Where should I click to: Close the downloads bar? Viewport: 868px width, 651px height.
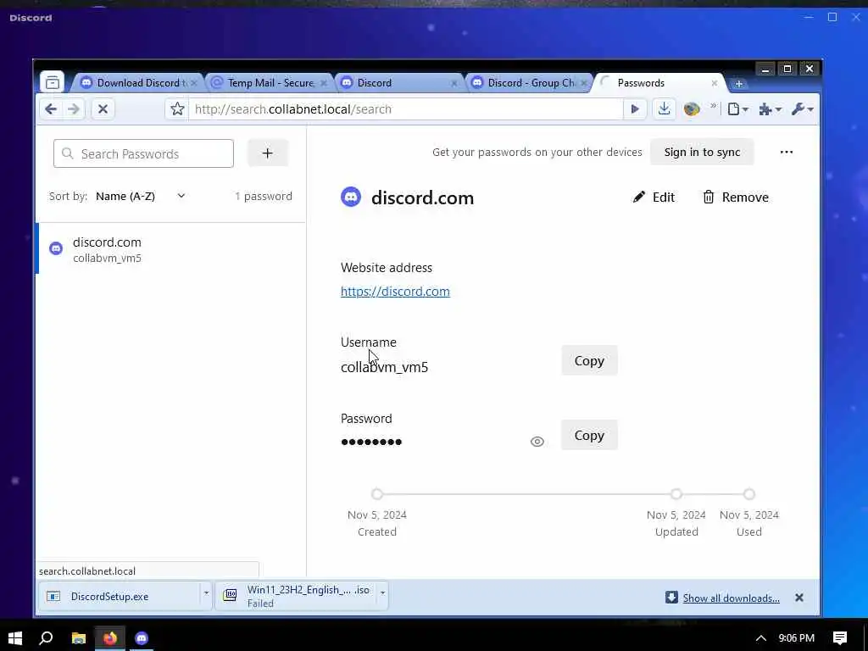click(798, 598)
